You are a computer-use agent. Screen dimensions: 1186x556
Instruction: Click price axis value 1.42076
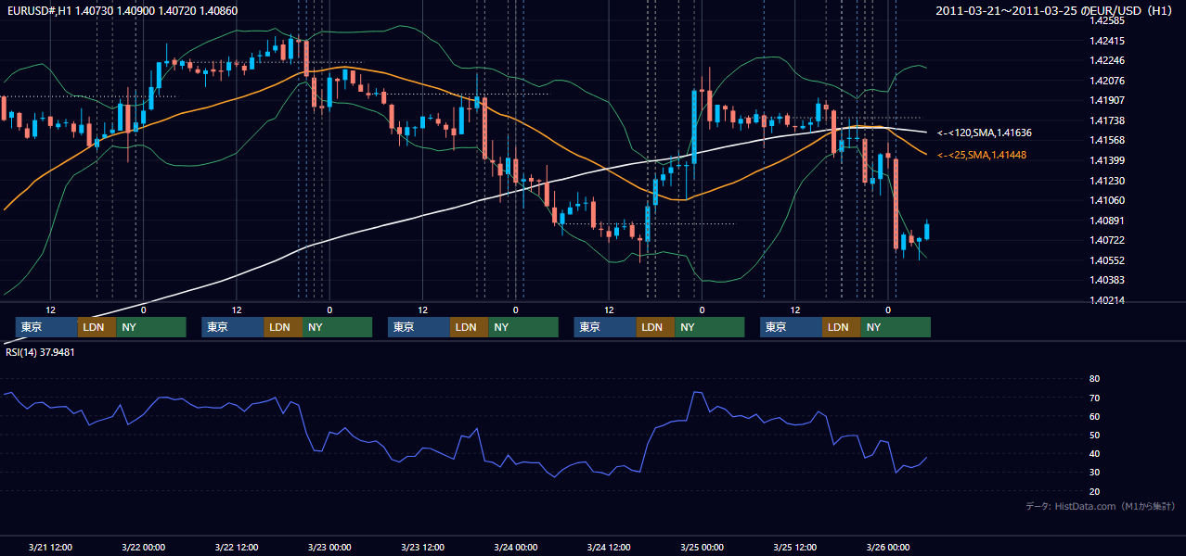(x=1107, y=81)
